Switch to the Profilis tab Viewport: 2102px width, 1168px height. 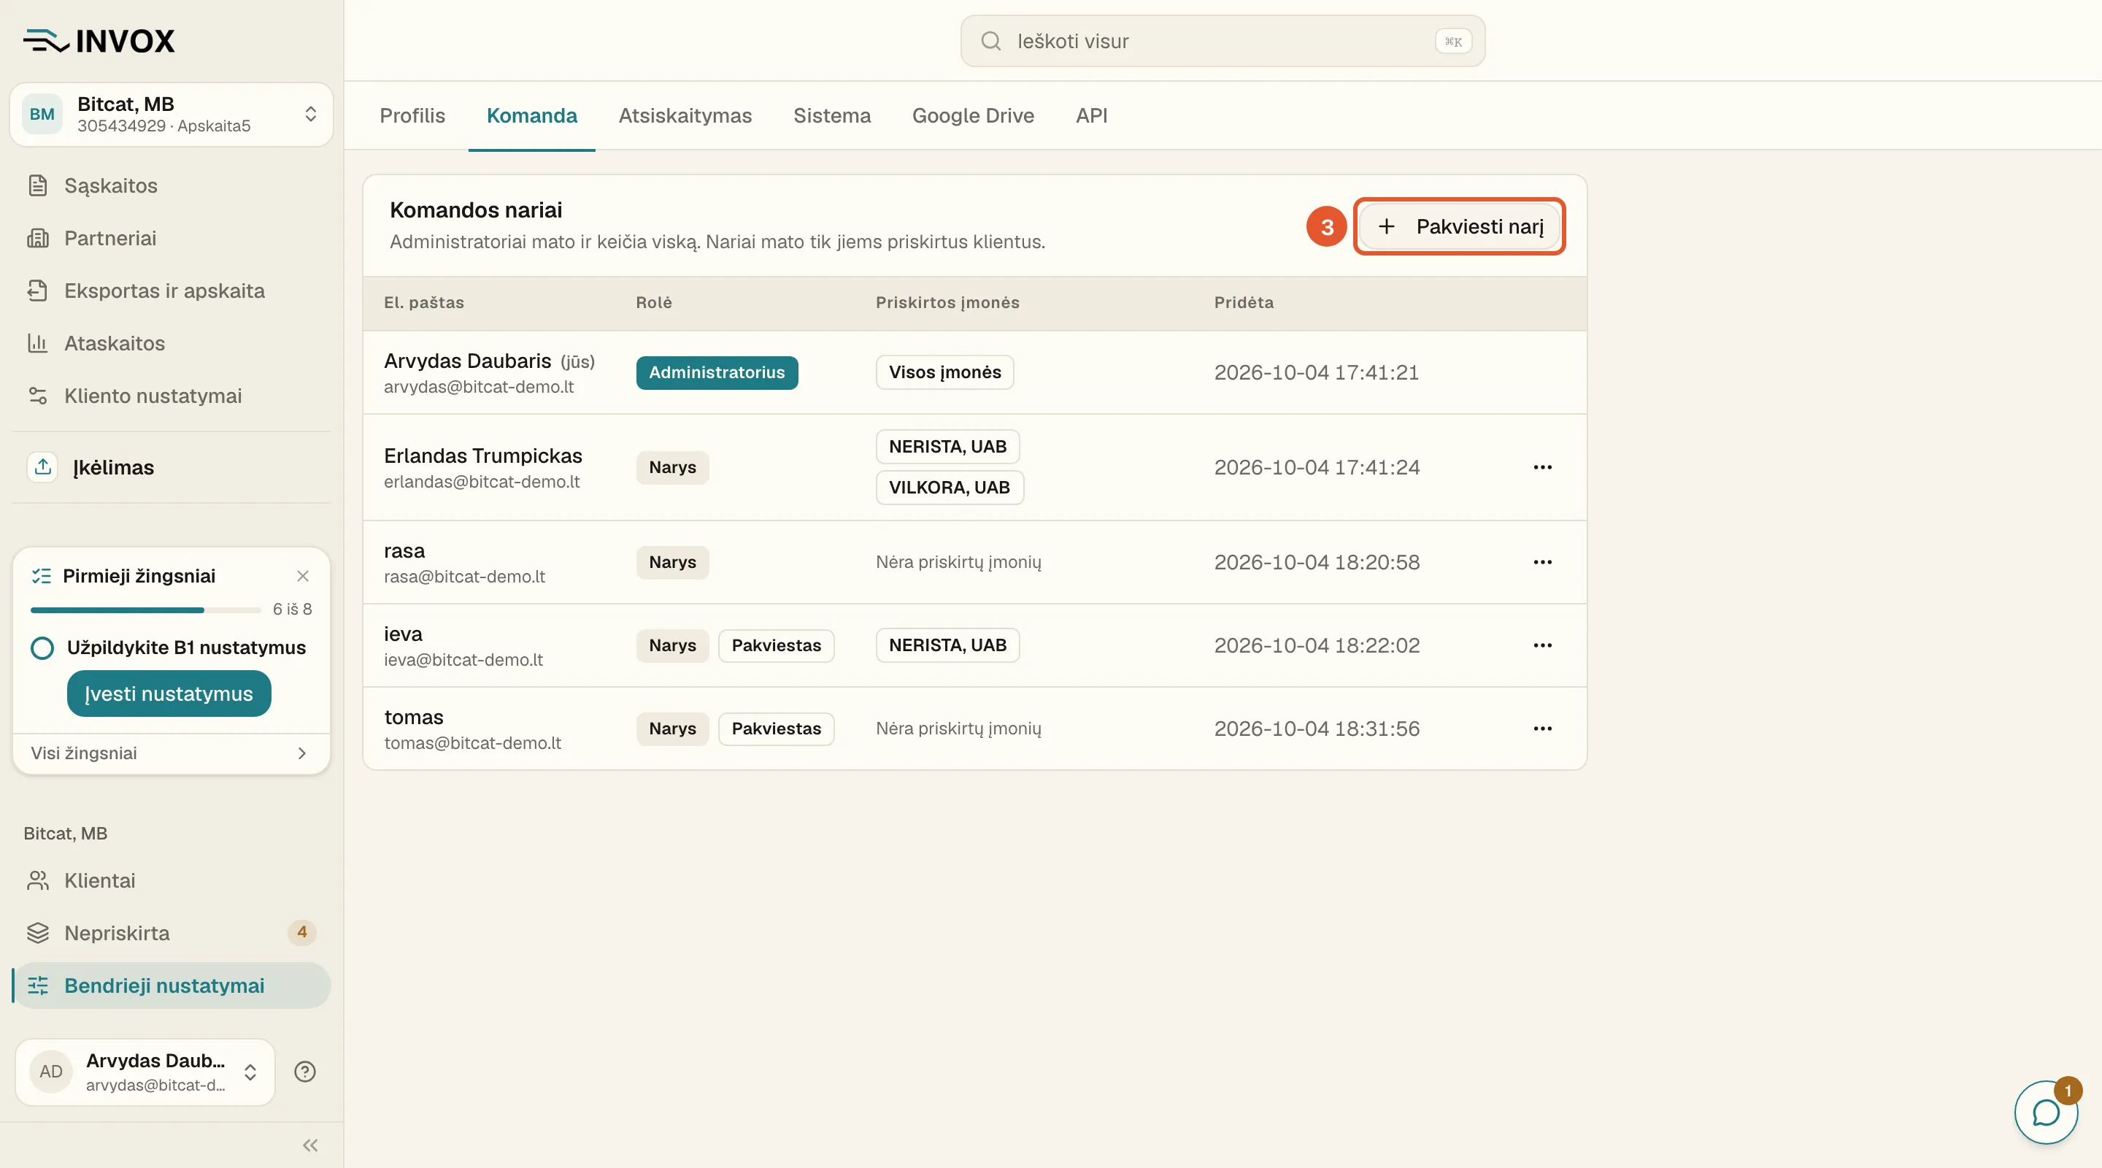click(x=412, y=116)
